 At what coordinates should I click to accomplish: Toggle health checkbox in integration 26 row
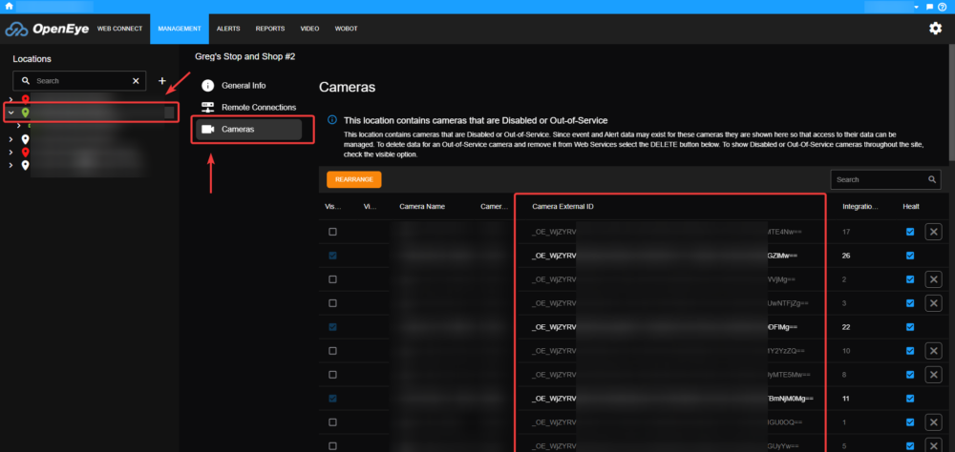pos(910,256)
